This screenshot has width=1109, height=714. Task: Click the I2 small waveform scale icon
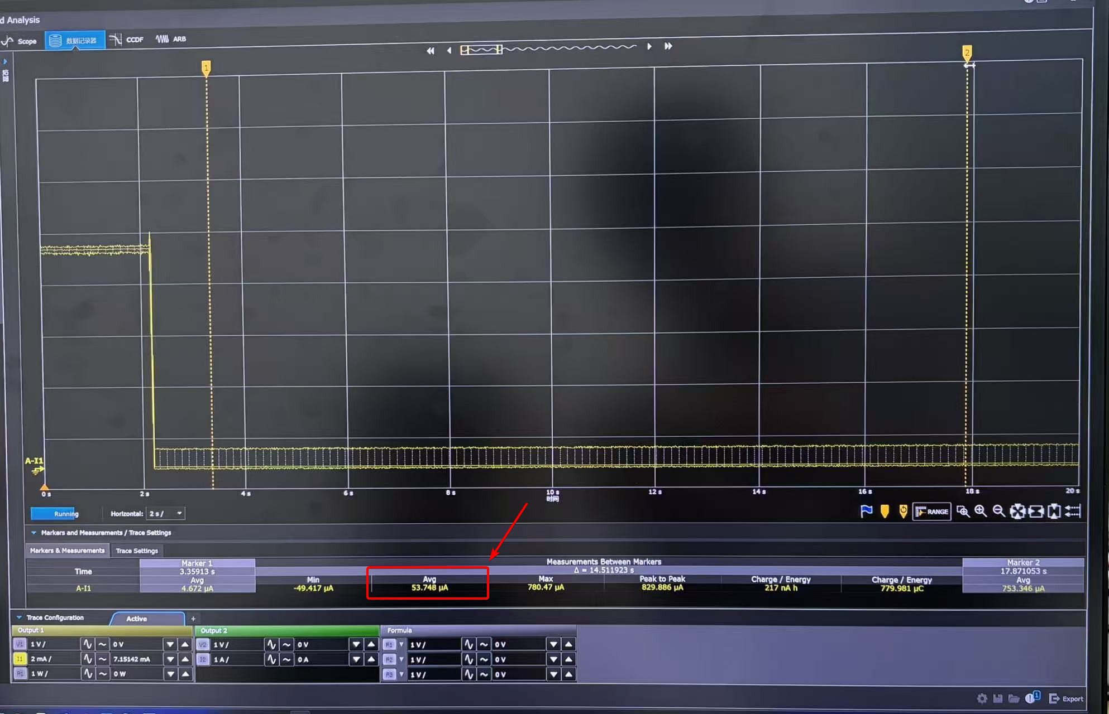coord(286,659)
